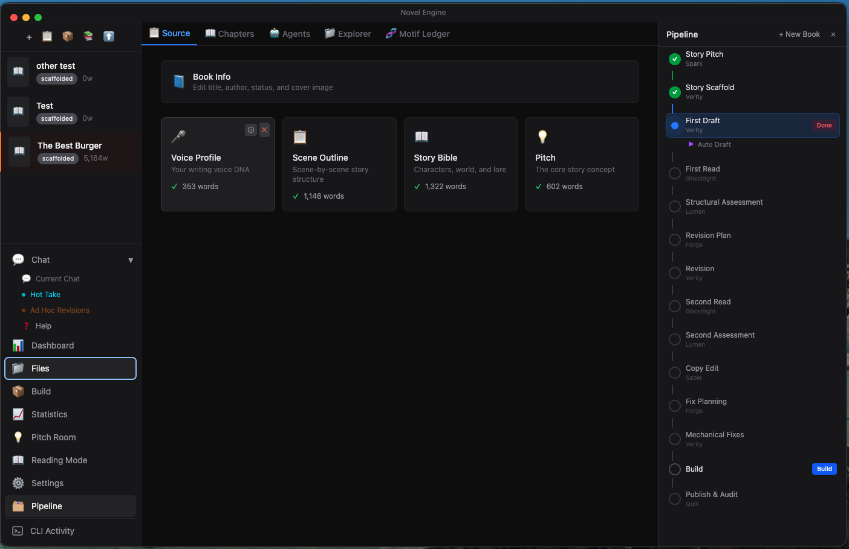The image size is (849, 549).
Task: Click the Settings gear icon
Action: click(x=18, y=483)
